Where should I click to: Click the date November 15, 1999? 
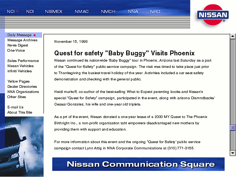click(x=71, y=42)
